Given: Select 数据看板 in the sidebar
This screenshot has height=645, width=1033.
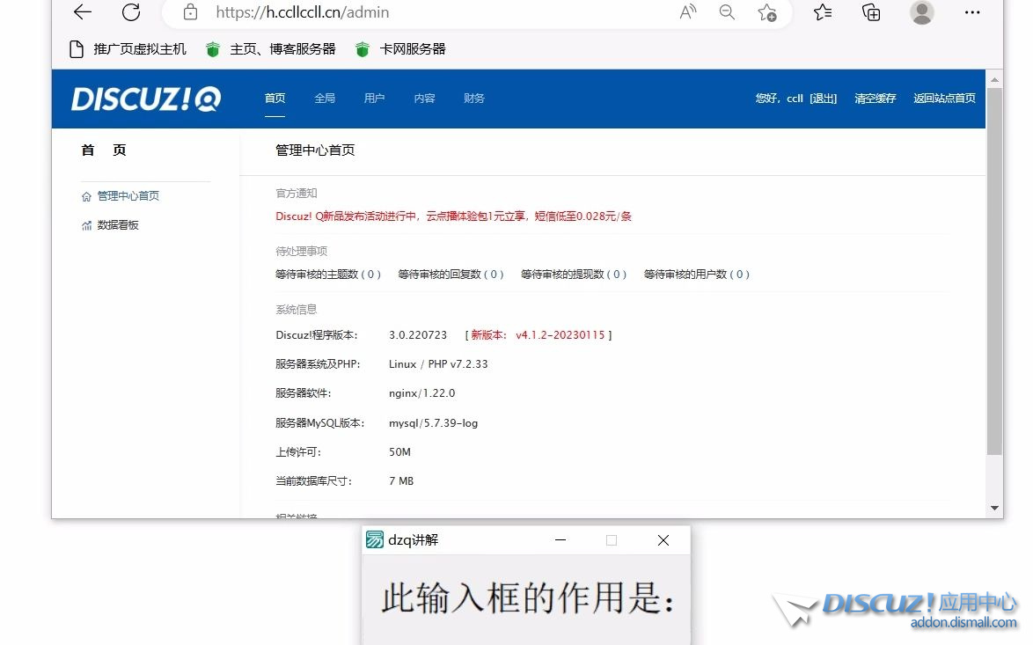Looking at the screenshot, I should 118,225.
